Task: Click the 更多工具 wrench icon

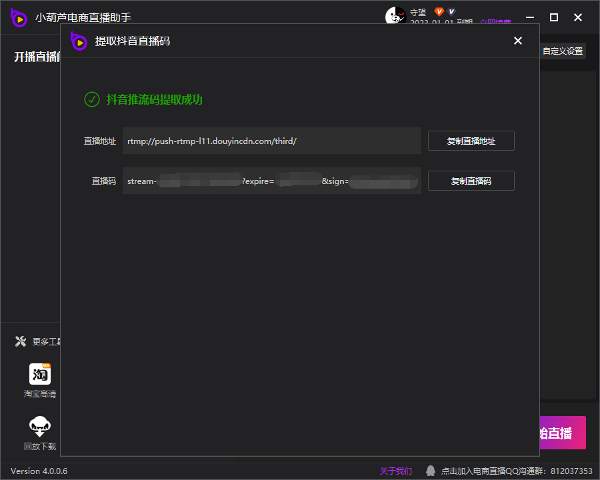Action: (21, 341)
